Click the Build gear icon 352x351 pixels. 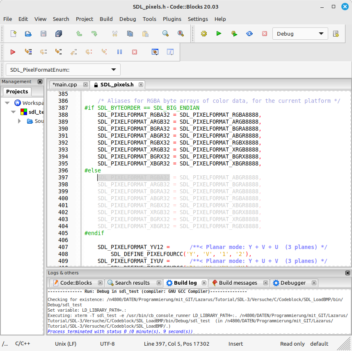coord(204,34)
